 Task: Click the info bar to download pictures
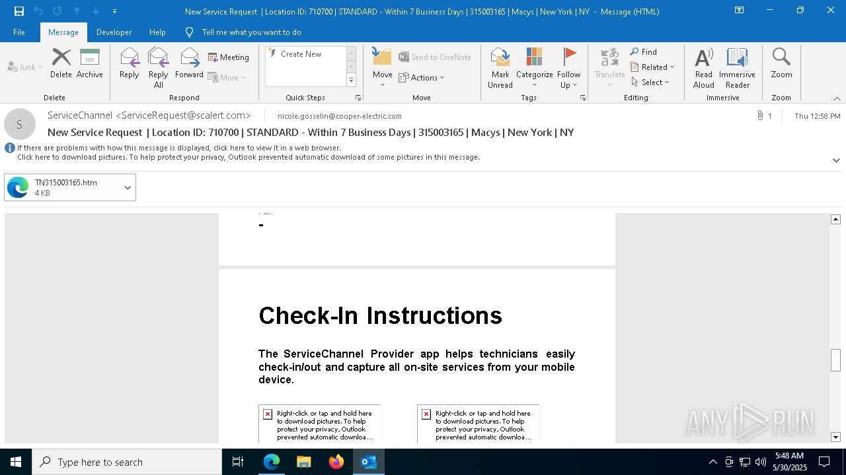point(248,157)
